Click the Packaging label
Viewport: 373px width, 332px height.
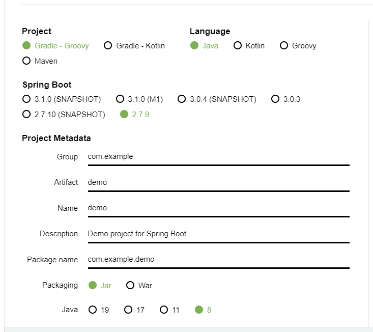[60, 285]
